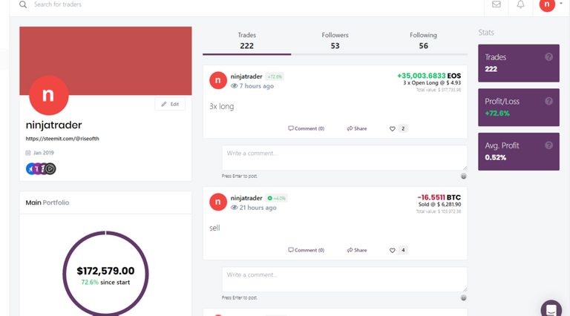Click the +72.6% badge next to ninjatrader
This screenshot has width=570, height=316.
(x=275, y=76)
